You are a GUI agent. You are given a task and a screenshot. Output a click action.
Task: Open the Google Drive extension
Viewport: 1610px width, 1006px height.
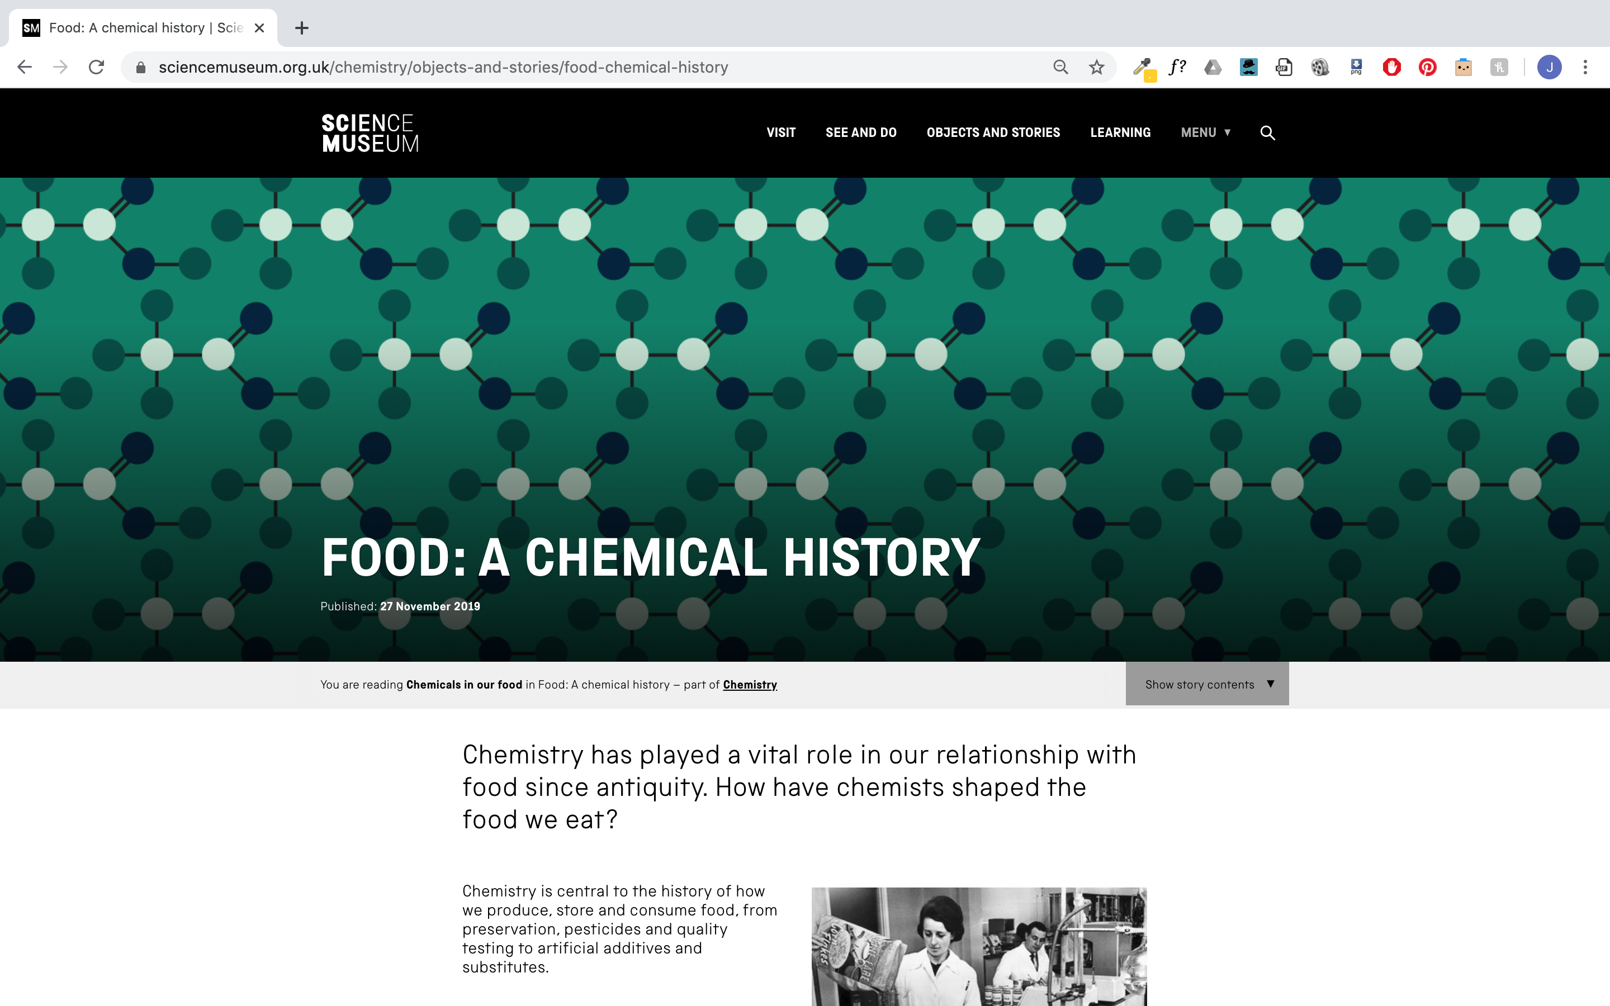click(x=1213, y=67)
